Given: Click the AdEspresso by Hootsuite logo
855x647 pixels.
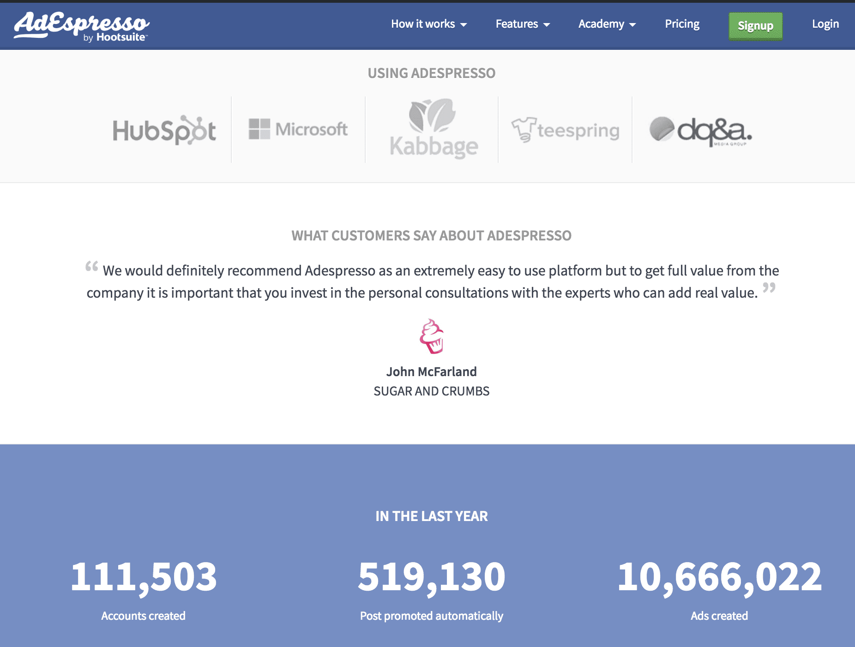Looking at the screenshot, I should point(81,27).
